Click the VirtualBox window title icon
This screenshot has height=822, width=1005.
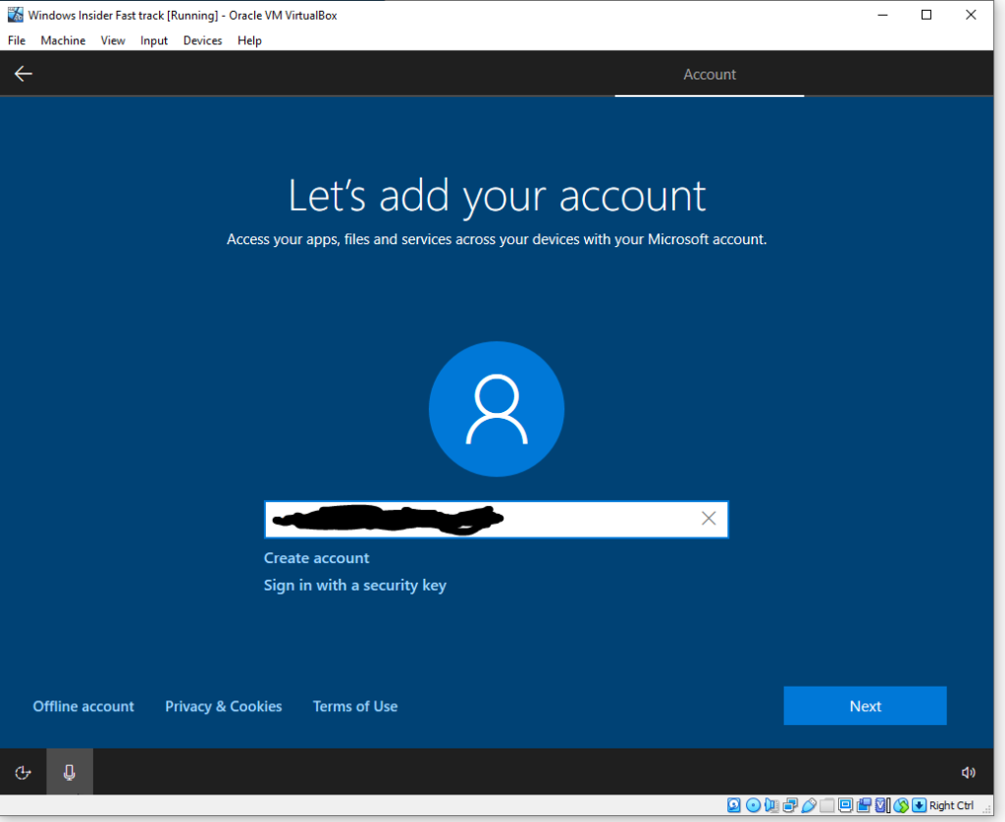click(x=16, y=15)
